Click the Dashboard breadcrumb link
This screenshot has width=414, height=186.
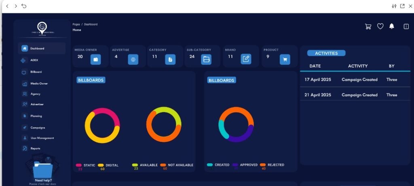(x=91, y=24)
